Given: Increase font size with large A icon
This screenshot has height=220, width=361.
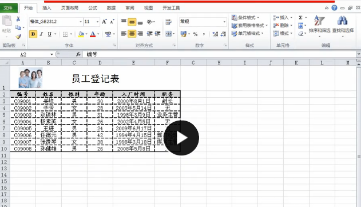Looking at the screenshot, I should point(104,22).
